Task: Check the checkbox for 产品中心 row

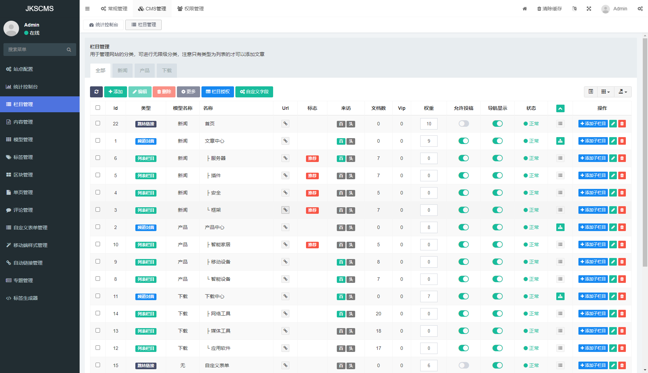Action: click(x=98, y=227)
